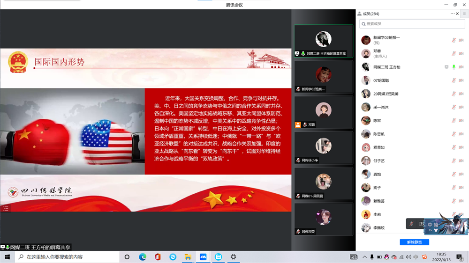Click camera-off icon for 陈容
This screenshot has height=263, width=469.
coord(461,121)
